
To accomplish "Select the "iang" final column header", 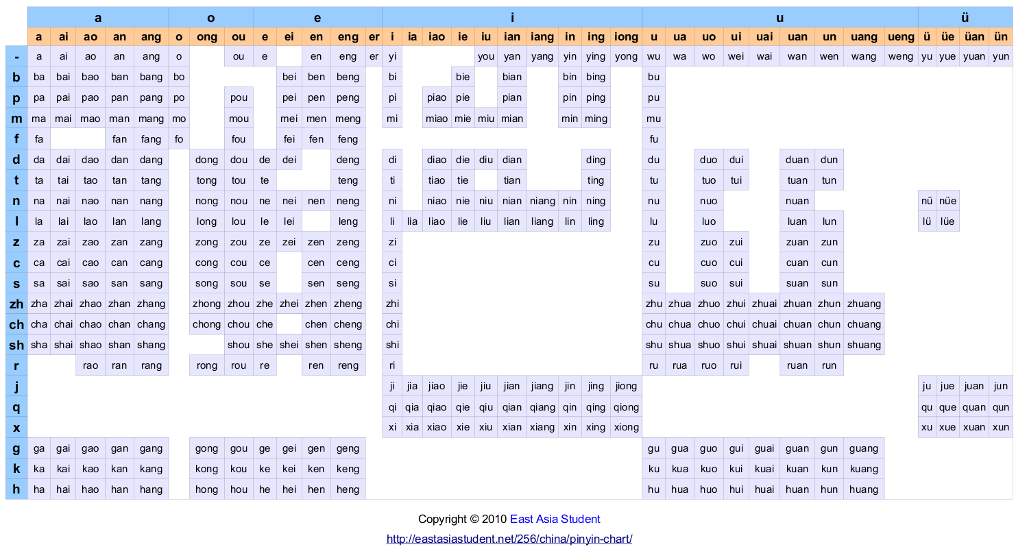I will [542, 36].
